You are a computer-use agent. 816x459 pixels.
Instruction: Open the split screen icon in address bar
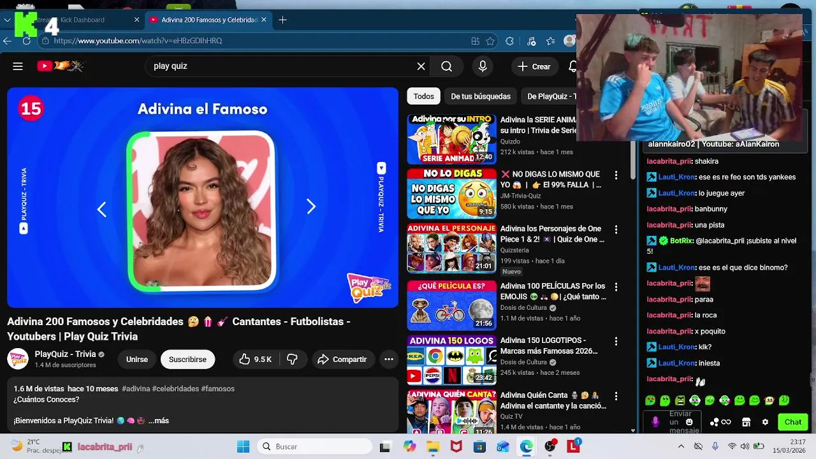(475, 41)
